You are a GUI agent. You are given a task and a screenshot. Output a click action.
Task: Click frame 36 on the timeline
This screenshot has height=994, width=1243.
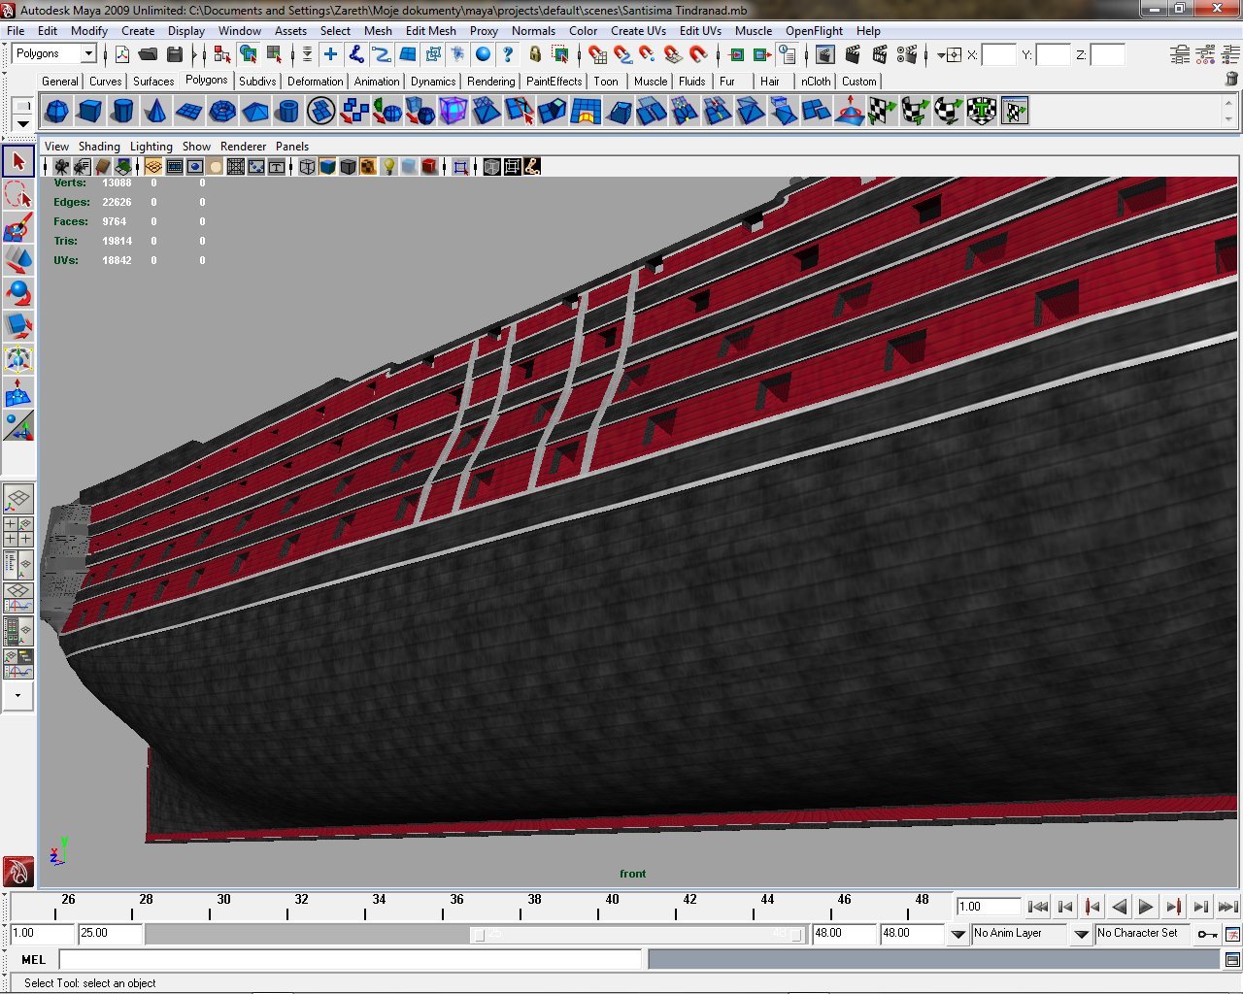point(443,908)
